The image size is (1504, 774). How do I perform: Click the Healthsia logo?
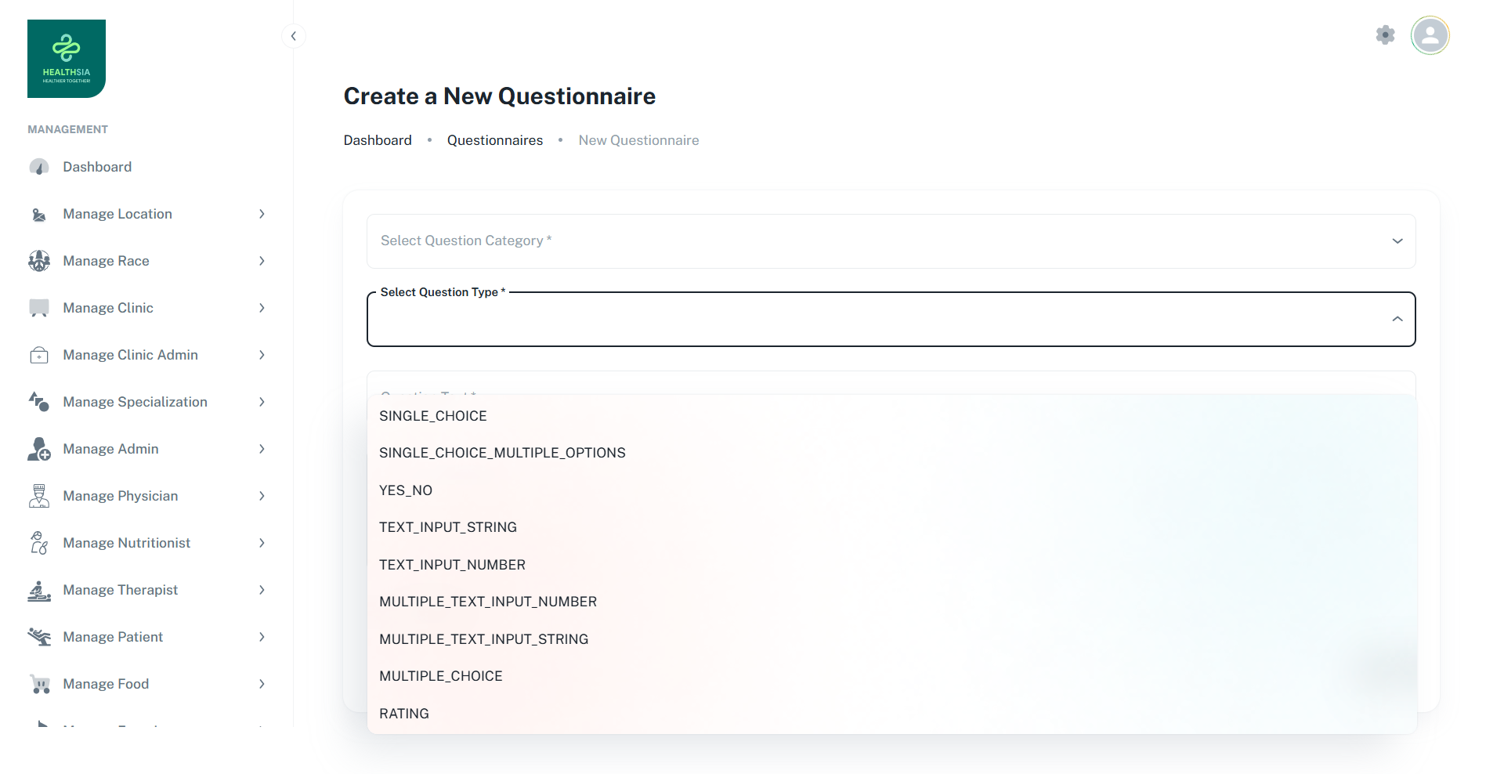[x=67, y=59]
